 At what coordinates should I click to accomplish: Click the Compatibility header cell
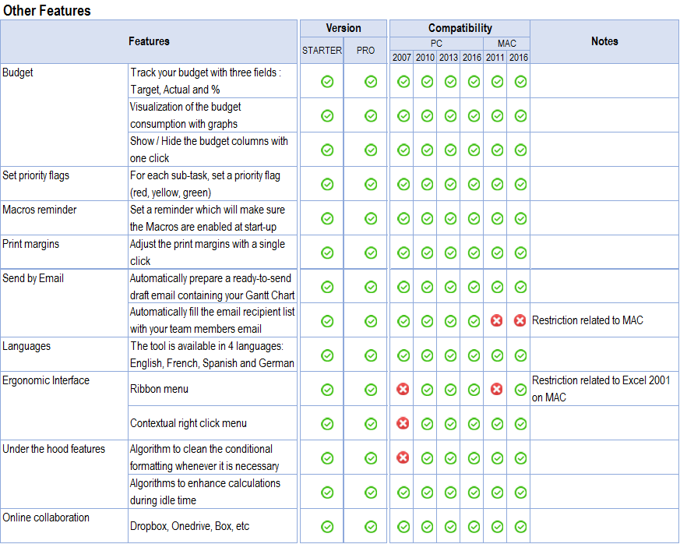pyautogui.click(x=460, y=28)
